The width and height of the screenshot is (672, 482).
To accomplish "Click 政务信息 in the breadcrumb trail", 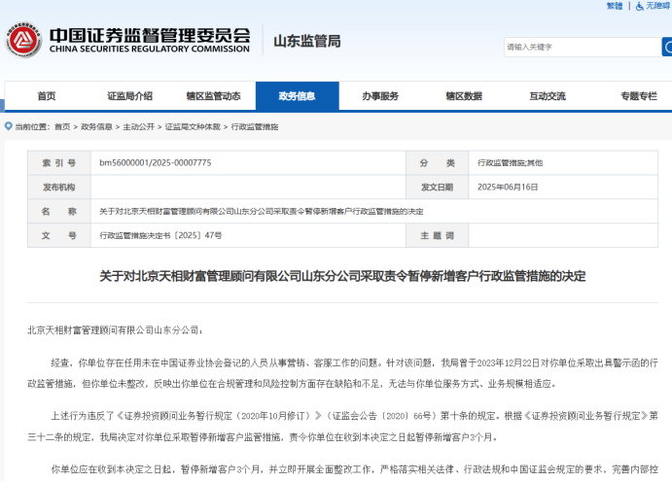I will point(96,127).
